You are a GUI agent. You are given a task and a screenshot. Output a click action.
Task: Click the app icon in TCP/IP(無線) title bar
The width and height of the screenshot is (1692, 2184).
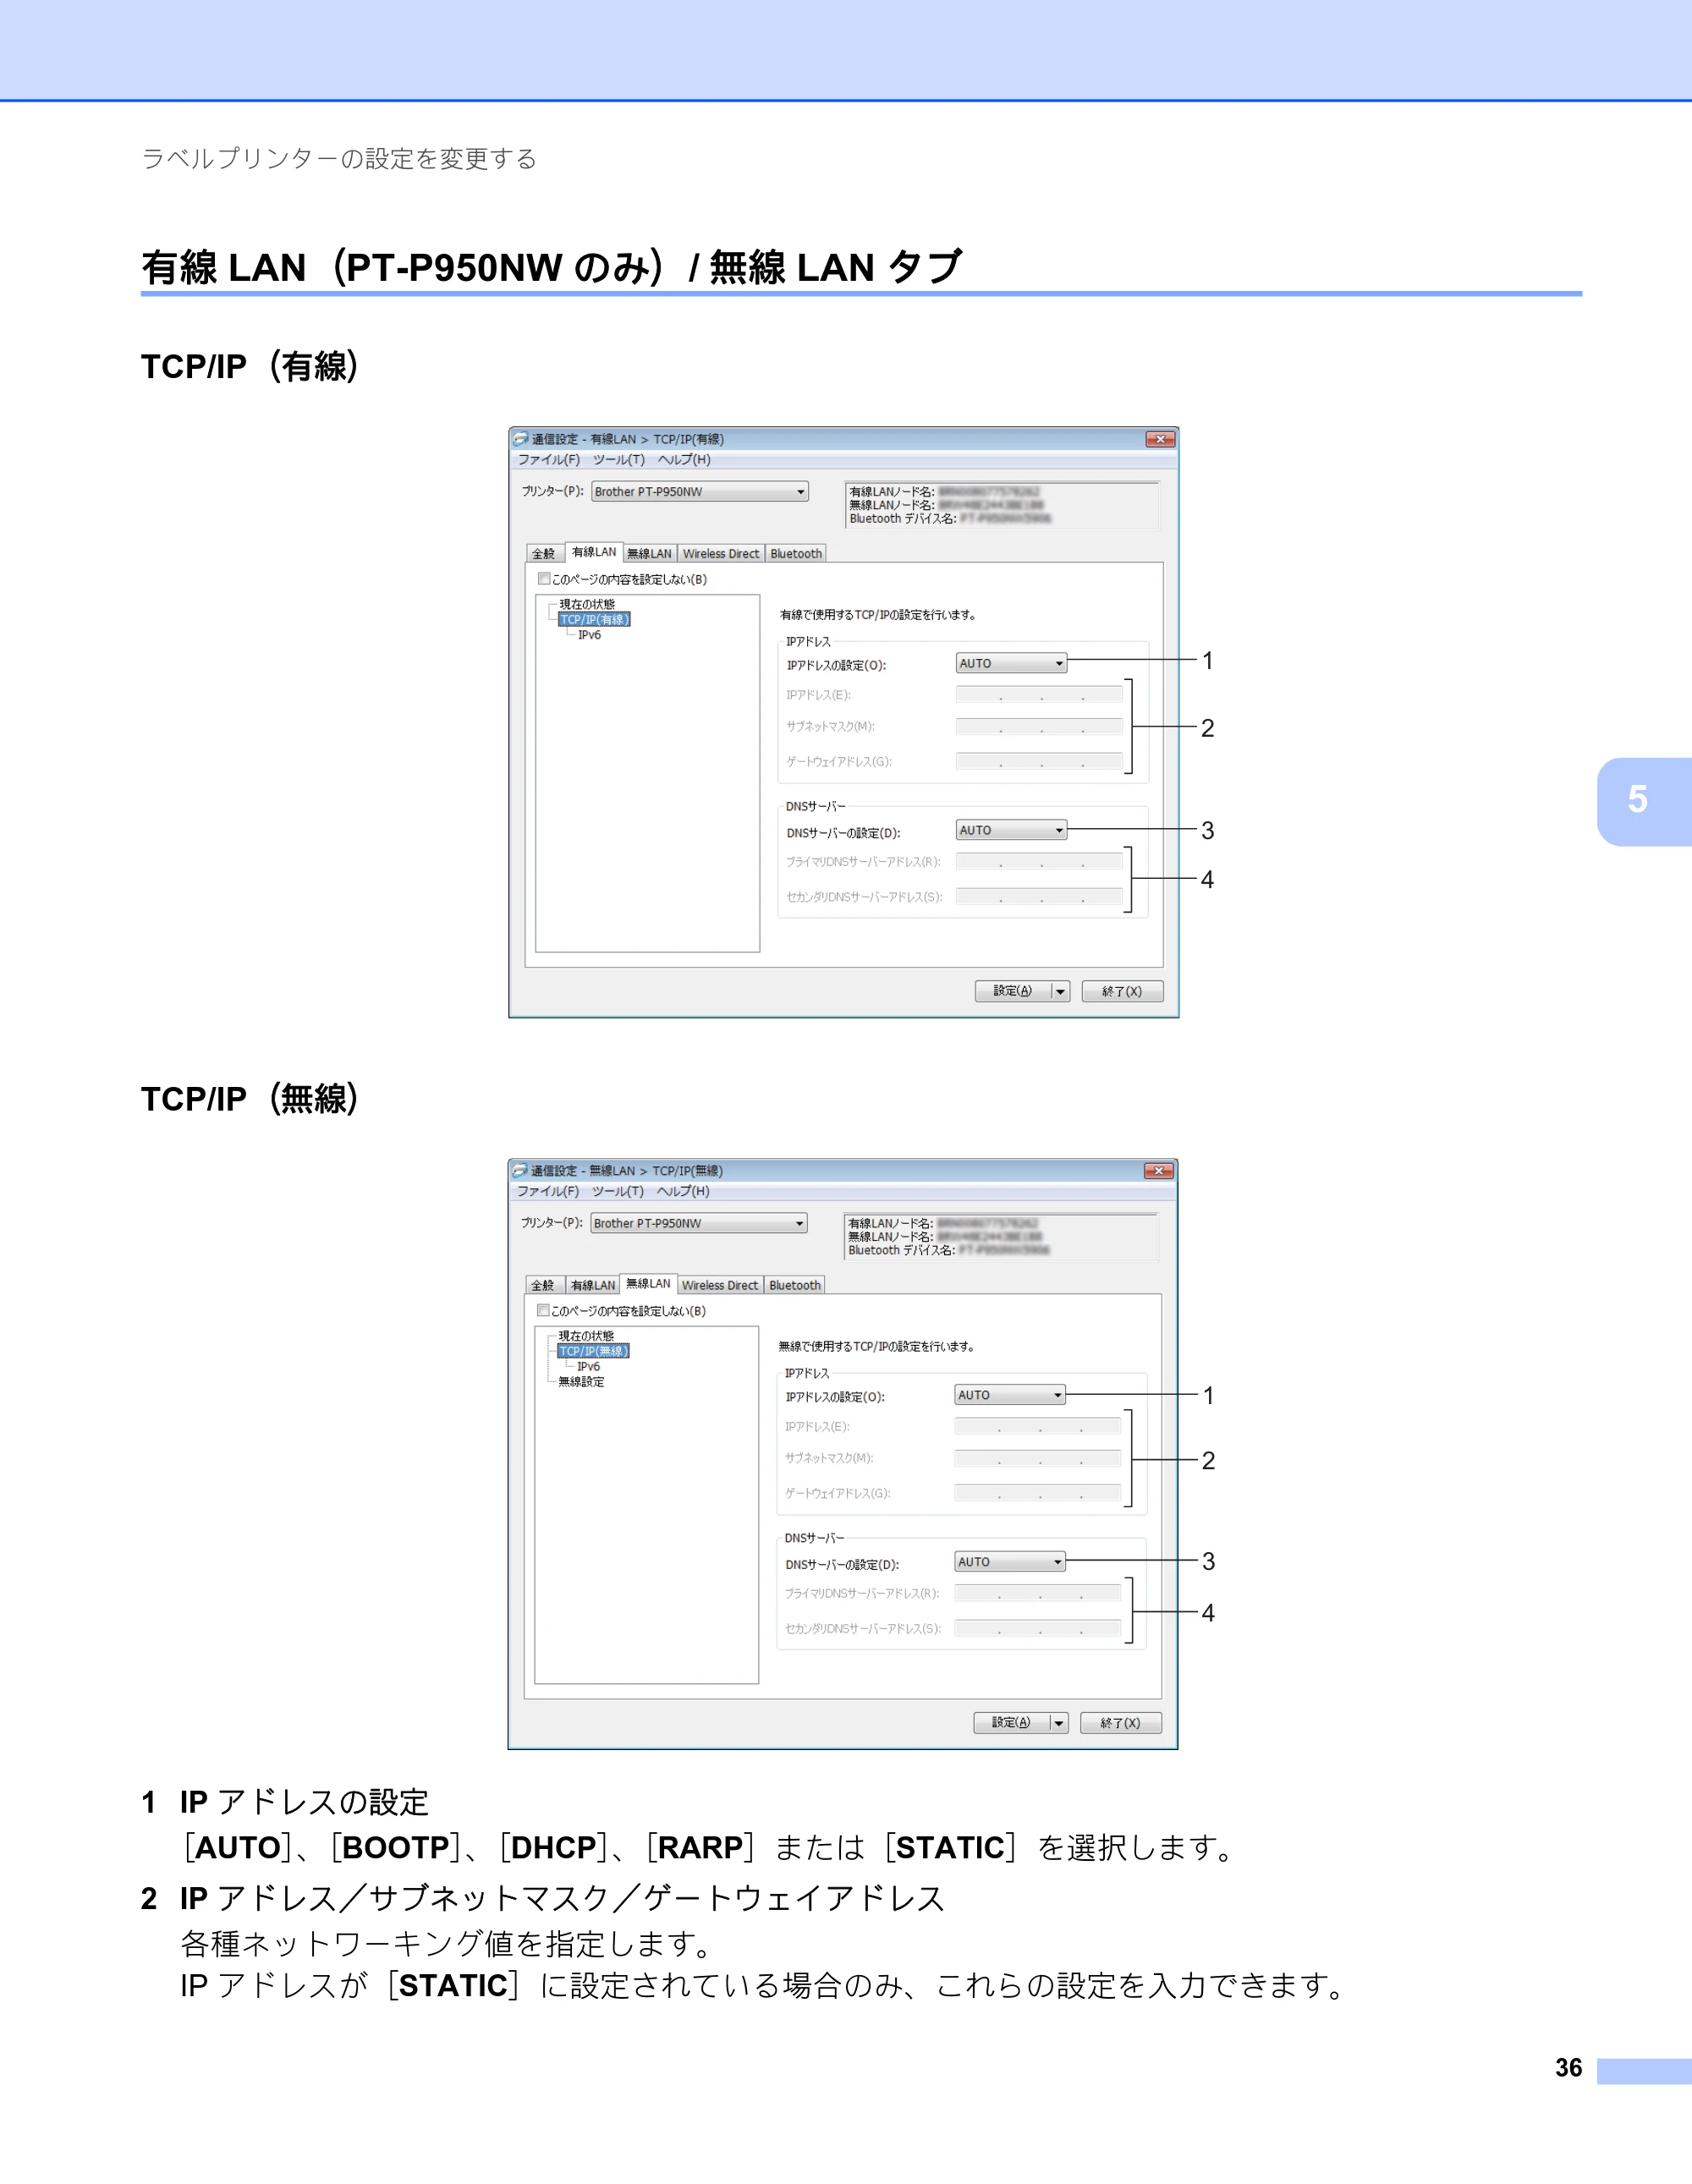[x=519, y=1171]
